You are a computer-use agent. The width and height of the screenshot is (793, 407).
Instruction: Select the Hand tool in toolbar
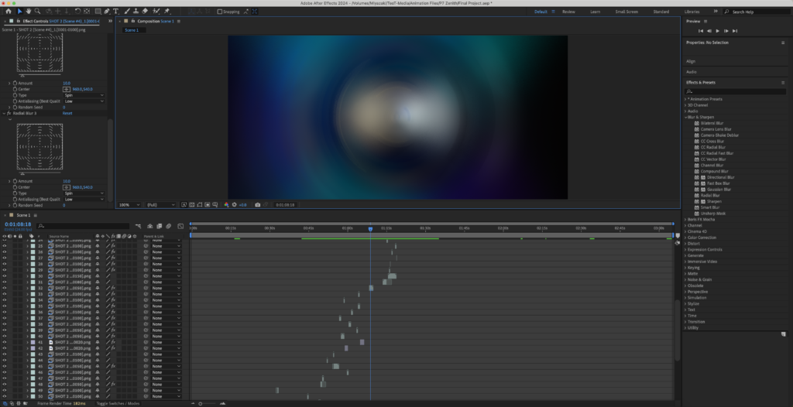(29, 12)
